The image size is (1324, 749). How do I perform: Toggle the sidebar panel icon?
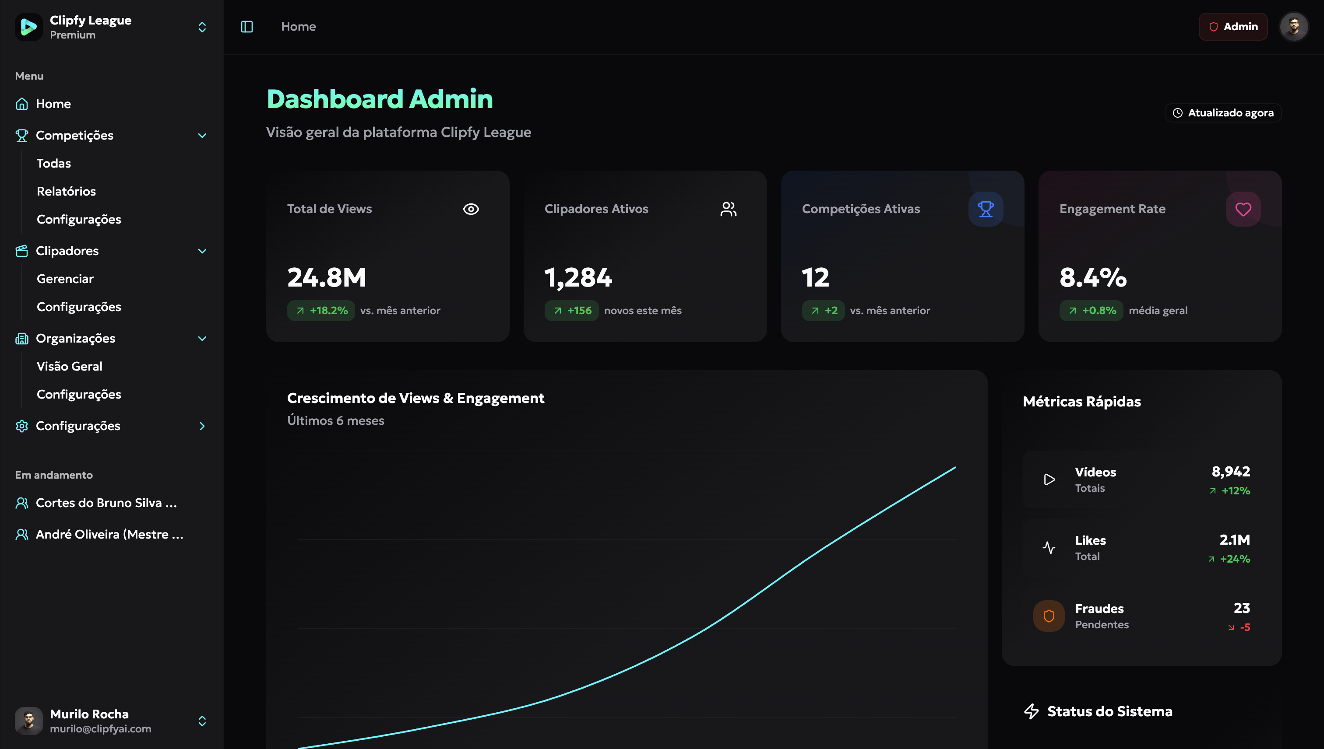[x=246, y=27]
